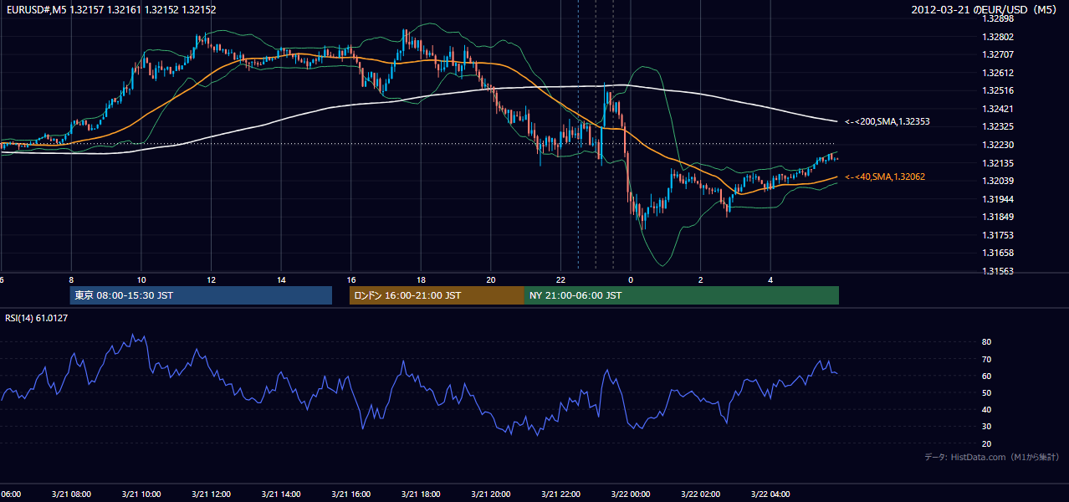Click the bottom time label 3/21 20:00
This screenshot has width=1069, height=502.
click(x=490, y=494)
